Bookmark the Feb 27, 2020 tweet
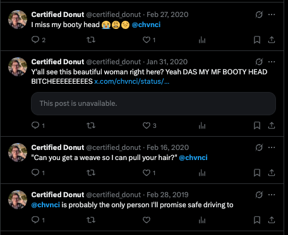 (257, 40)
